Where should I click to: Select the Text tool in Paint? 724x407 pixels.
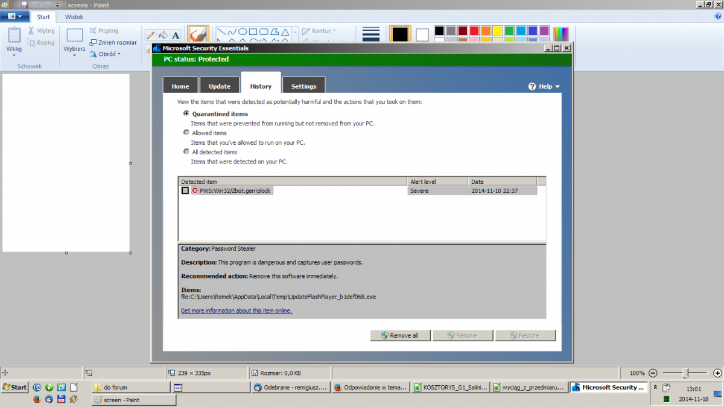[176, 35]
